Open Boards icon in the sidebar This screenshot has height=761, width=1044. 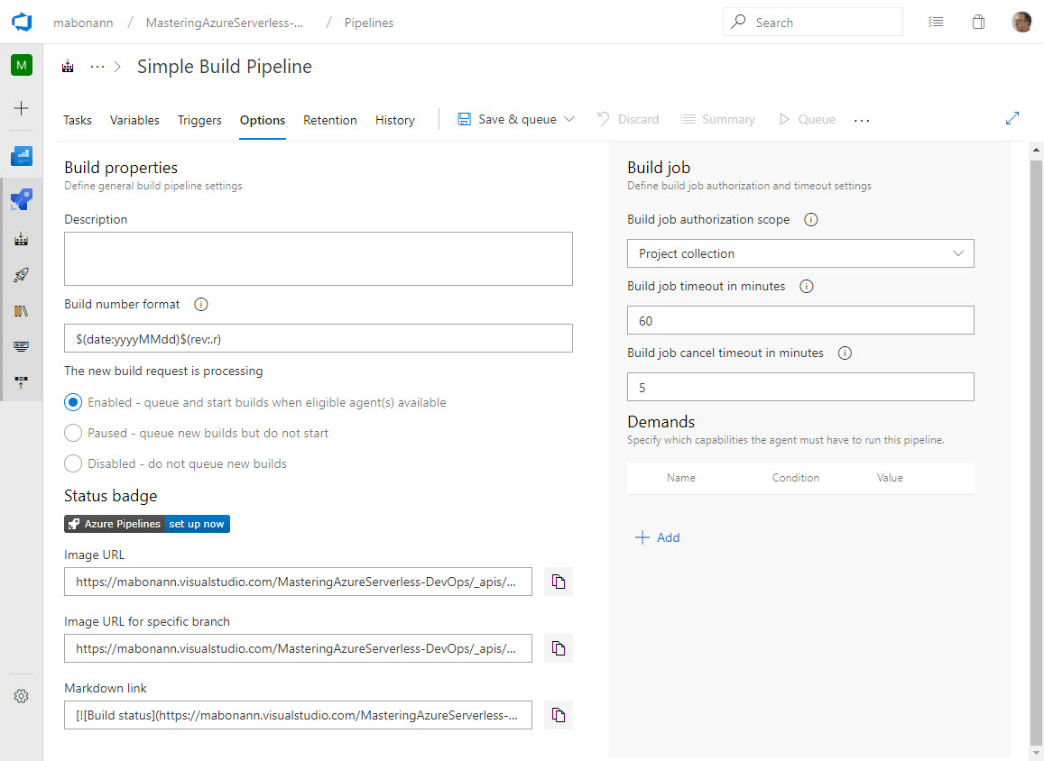pyautogui.click(x=22, y=156)
